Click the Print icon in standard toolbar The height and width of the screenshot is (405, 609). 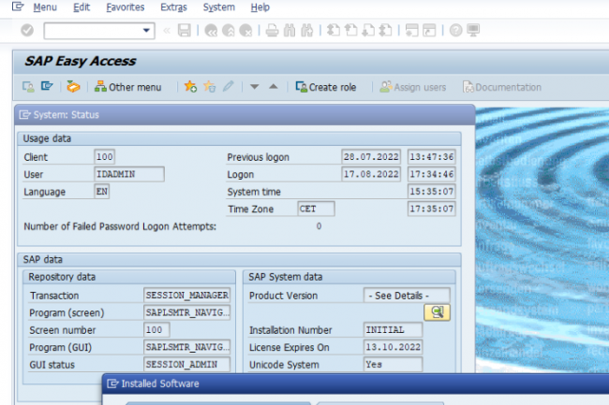[x=272, y=31]
